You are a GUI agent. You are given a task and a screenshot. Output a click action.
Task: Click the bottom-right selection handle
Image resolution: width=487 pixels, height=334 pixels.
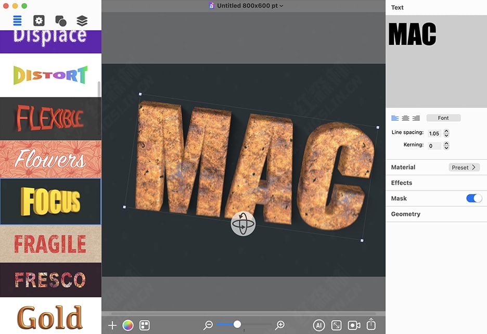[362, 240]
